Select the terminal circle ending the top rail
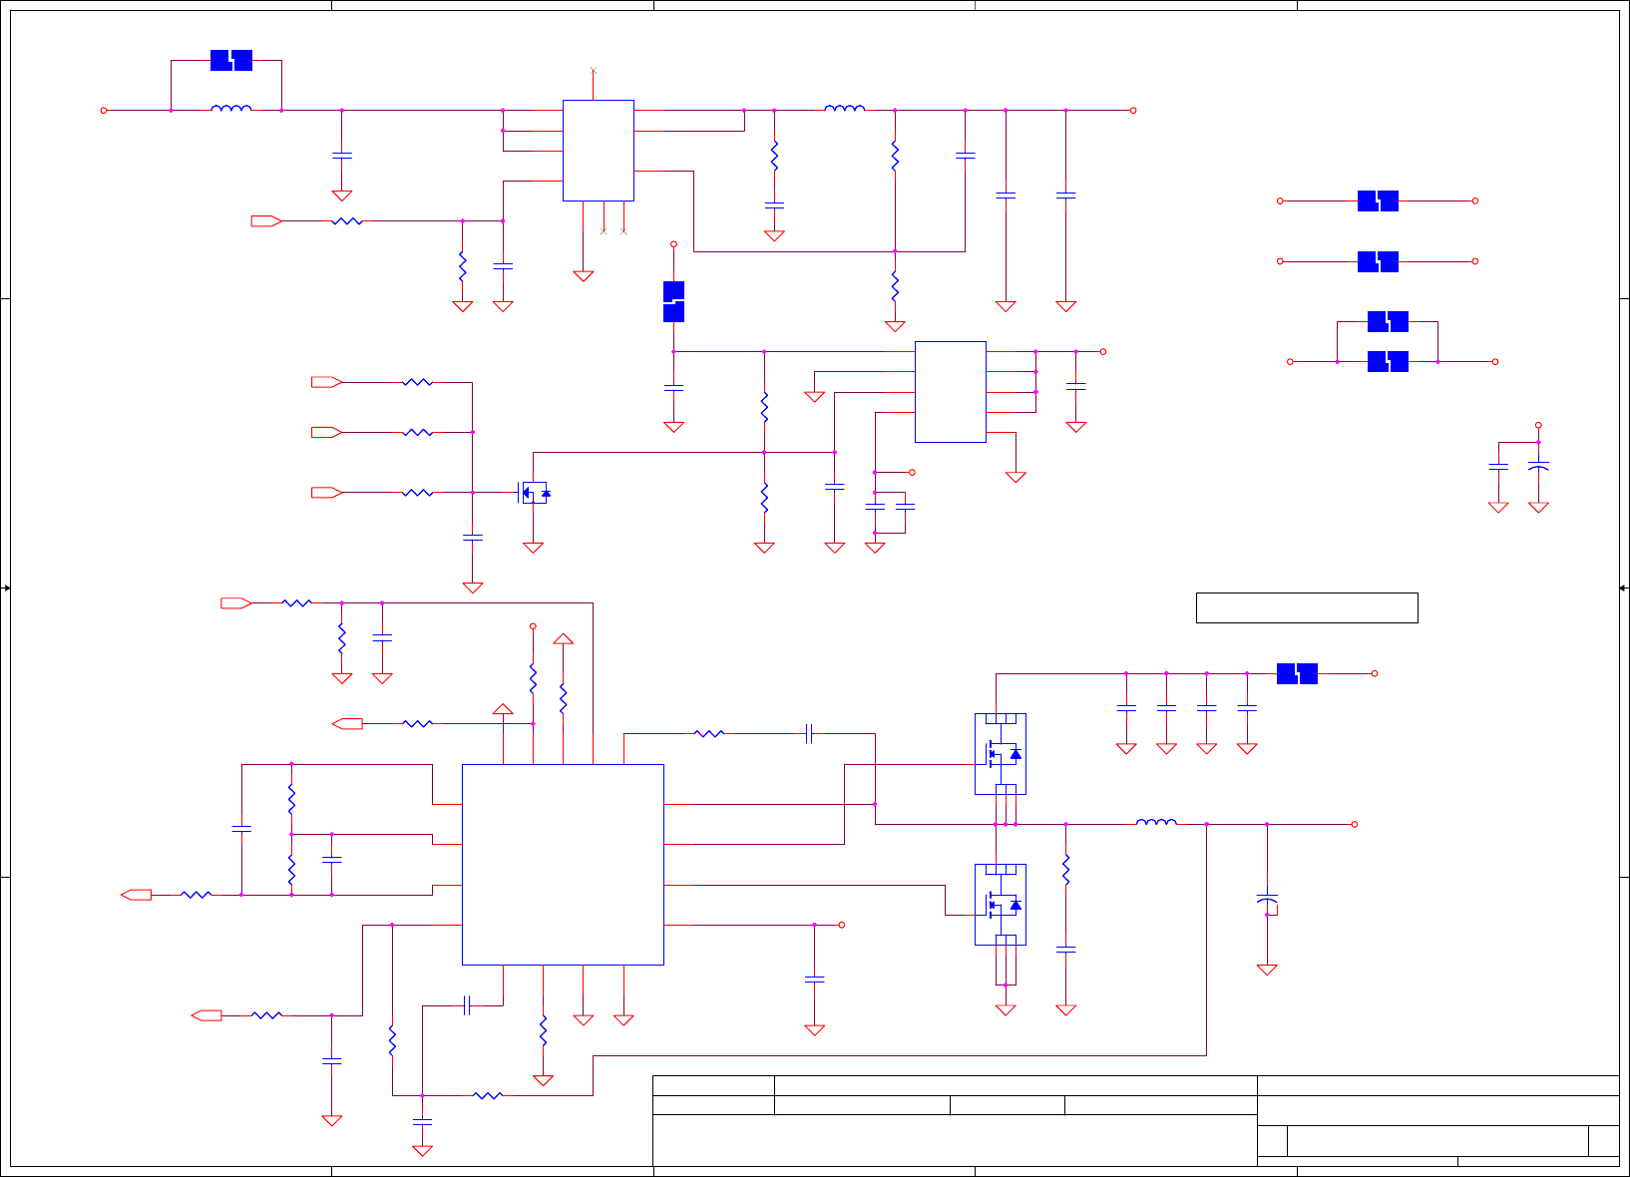1630x1177 pixels. [1133, 111]
